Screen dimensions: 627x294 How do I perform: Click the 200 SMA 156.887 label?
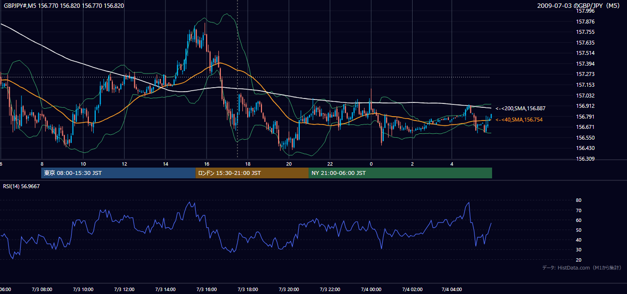[x=521, y=108]
